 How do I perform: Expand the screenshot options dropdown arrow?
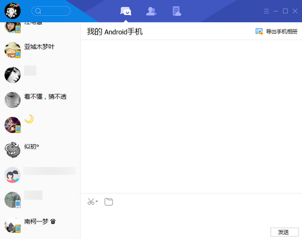coord(97,201)
